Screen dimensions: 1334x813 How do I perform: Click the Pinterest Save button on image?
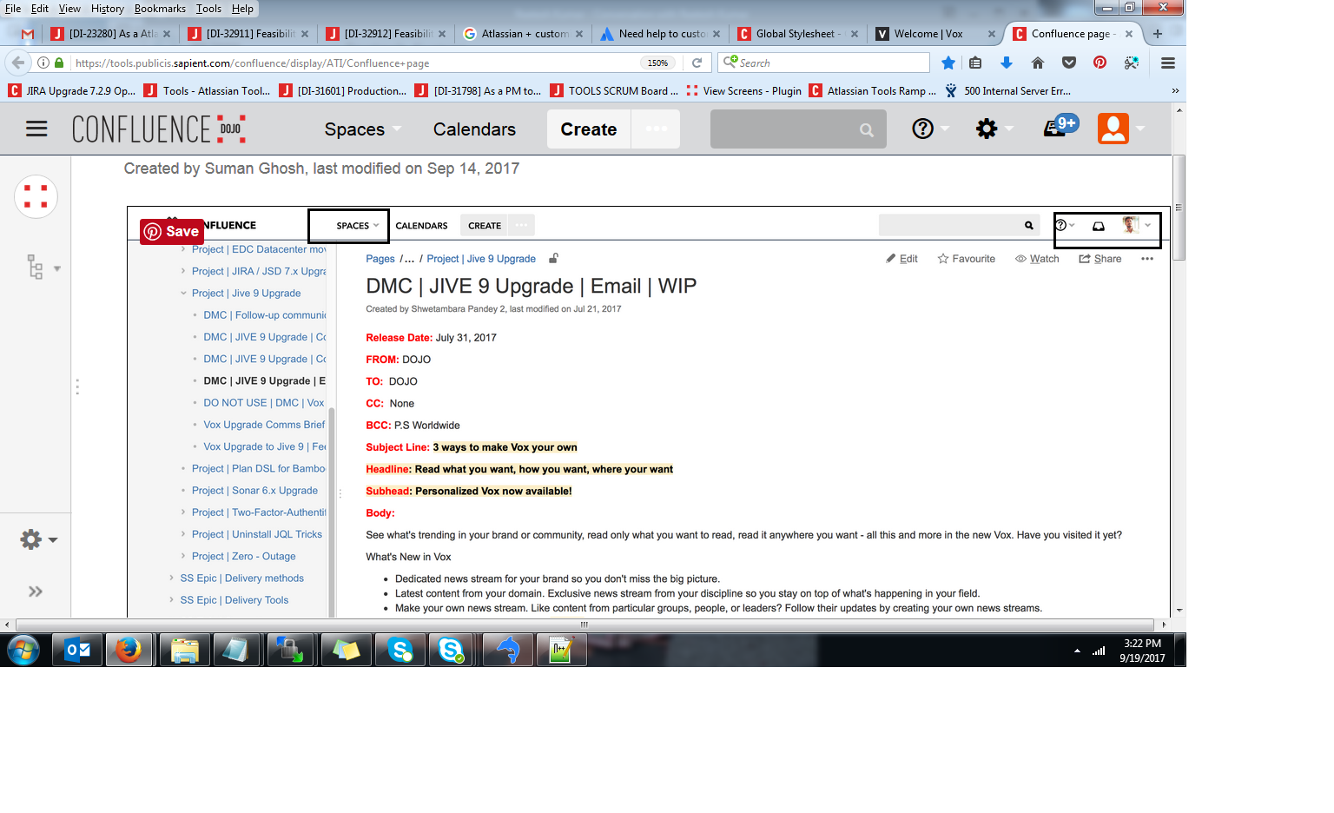point(172,231)
